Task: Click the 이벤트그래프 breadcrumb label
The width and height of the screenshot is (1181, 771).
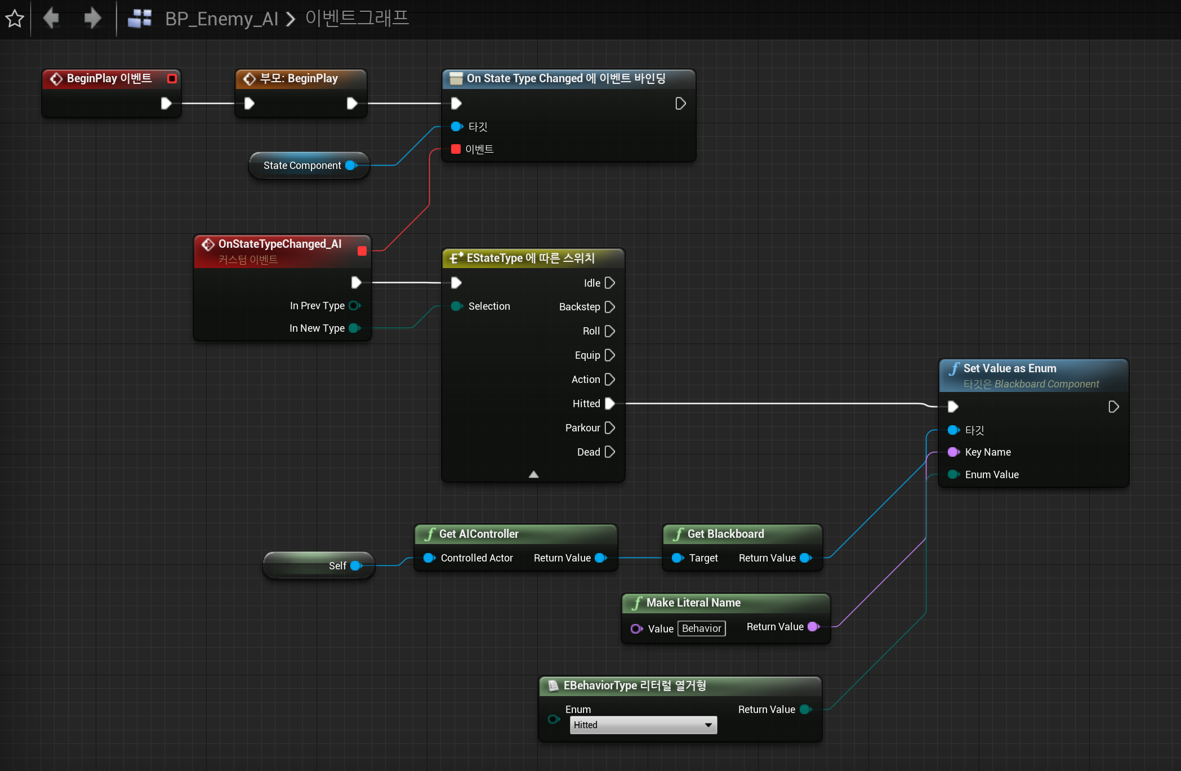Action: [x=356, y=19]
